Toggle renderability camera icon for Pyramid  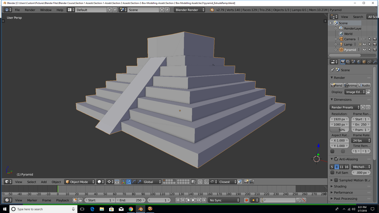(375, 50)
